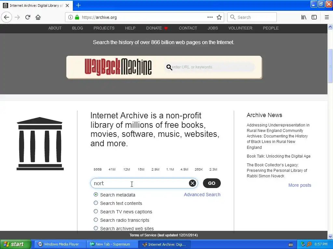Click the vertical scrollbar thumb
The image size is (333, 249).
click(330, 66)
